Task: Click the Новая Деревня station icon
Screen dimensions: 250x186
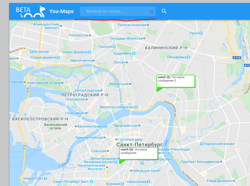Action: coord(90,52)
